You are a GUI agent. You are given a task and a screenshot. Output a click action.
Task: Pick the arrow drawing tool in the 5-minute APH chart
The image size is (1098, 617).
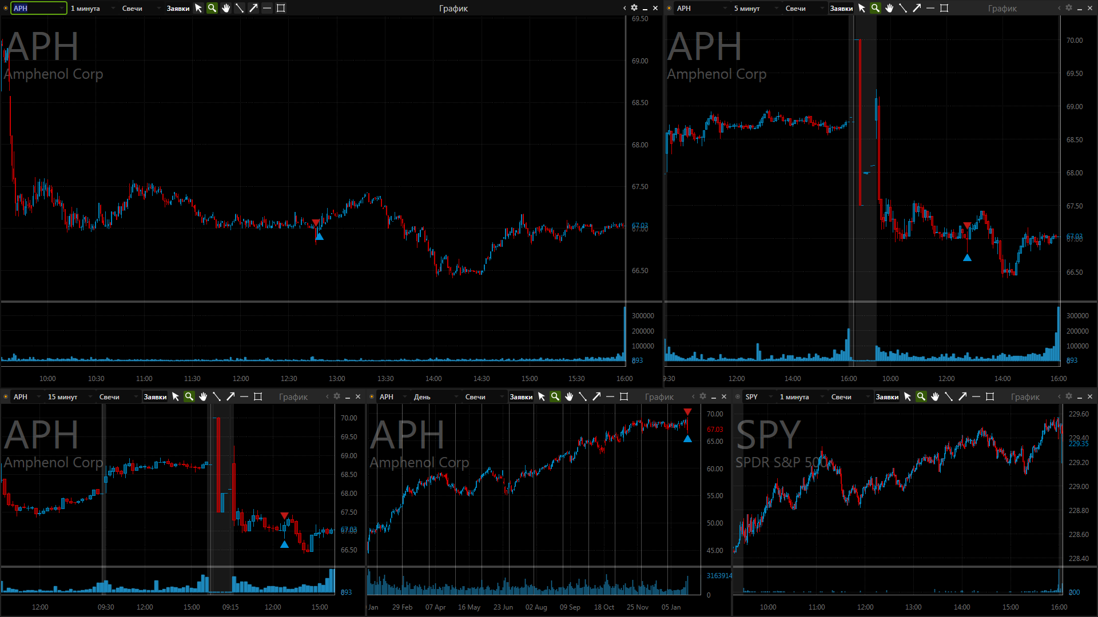pos(917,8)
